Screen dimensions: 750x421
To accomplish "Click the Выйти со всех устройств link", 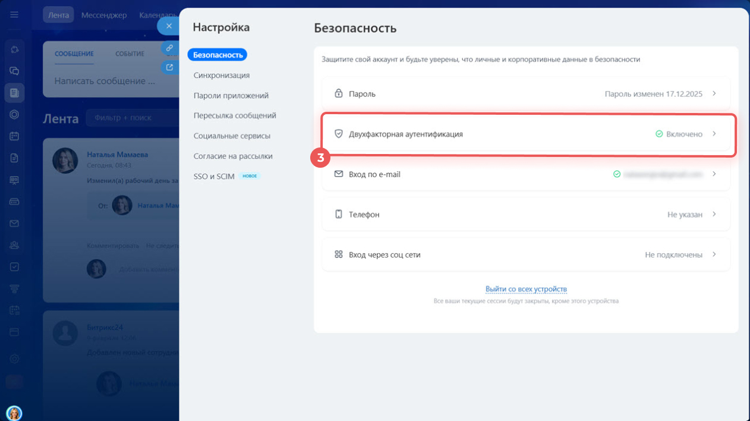I will pos(526,289).
